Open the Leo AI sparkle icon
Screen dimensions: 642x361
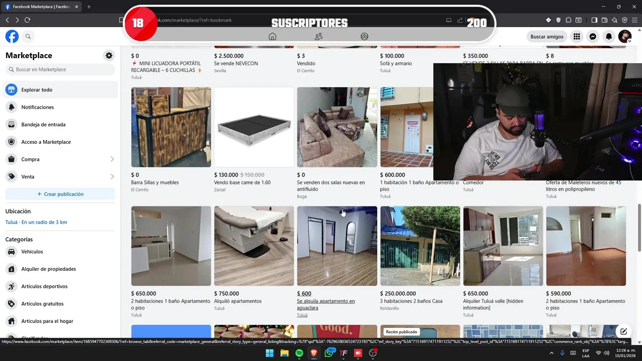coord(614,20)
